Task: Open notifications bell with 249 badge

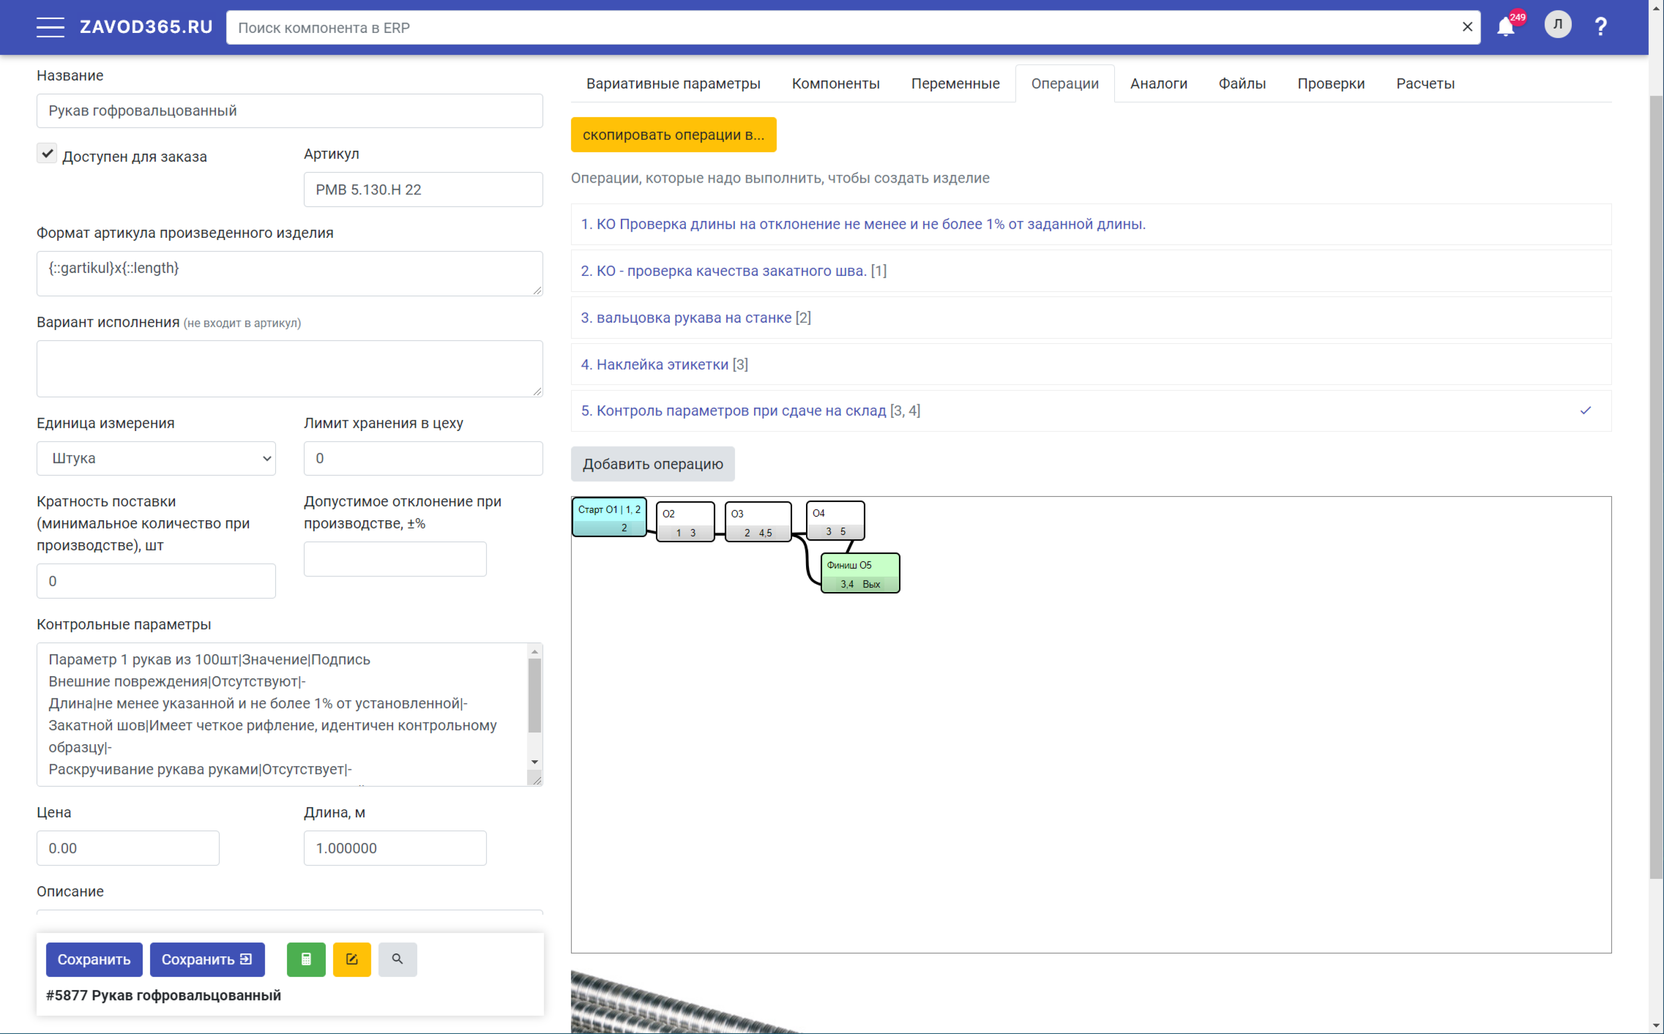Action: (x=1505, y=27)
